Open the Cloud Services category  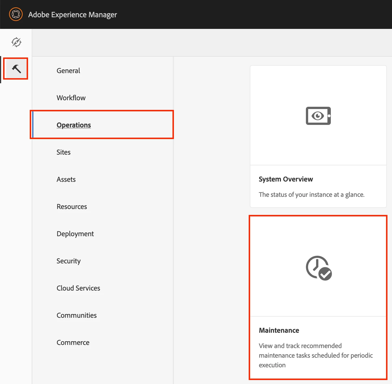tap(78, 288)
